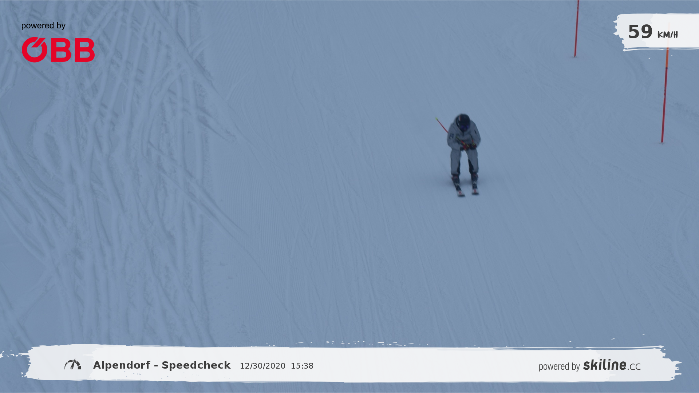Click the 'powered by' text near skiline
This screenshot has height=393, width=699.
pos(559,366)
